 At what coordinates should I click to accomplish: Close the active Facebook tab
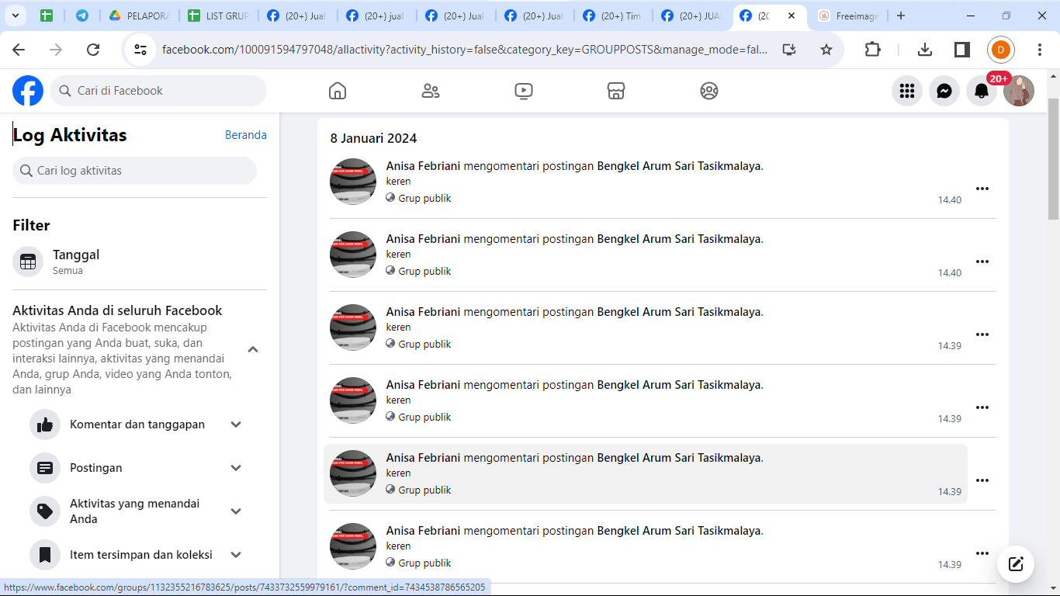pyautogui.click(x=792, y=16)
